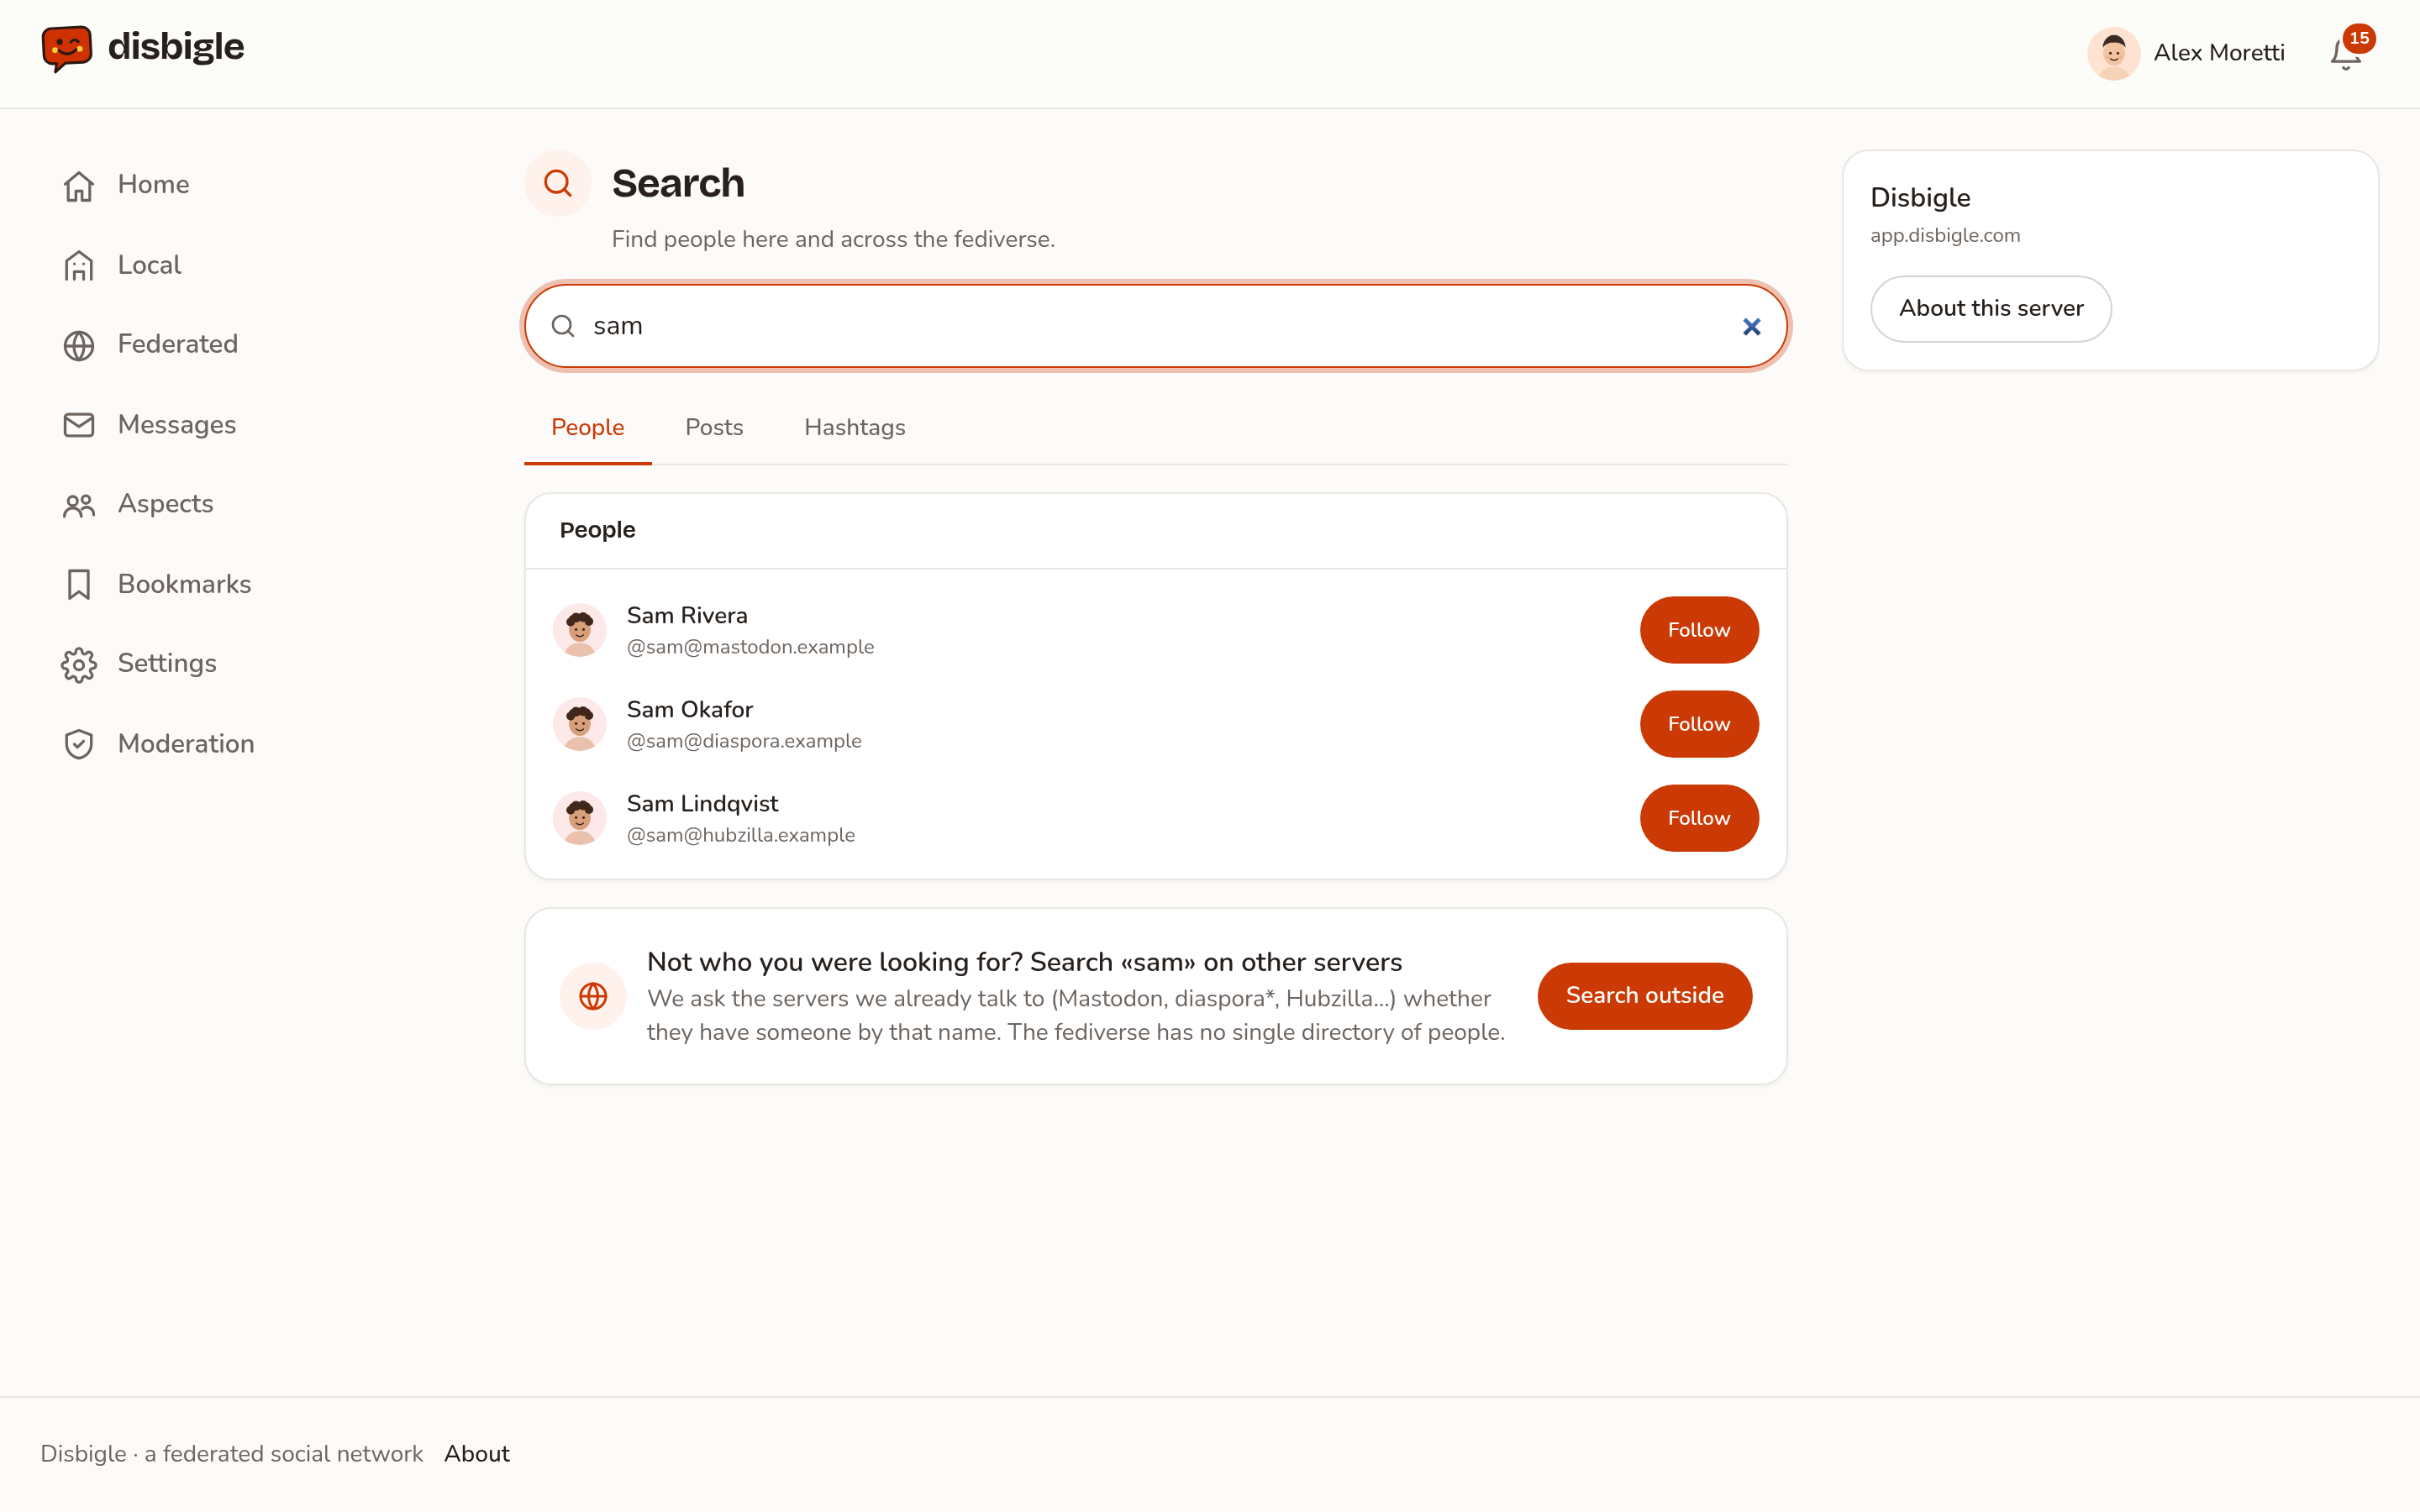This screenshot has width=2420, height=1512.
Task: Switch to the People tab
Action: (x=588, y=428)
